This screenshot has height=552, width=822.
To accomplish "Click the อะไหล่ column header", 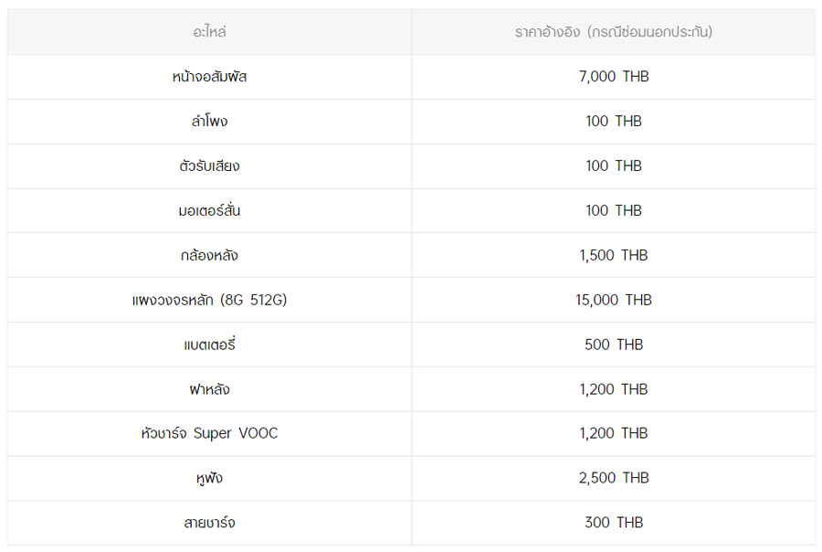I will (209, 32).
